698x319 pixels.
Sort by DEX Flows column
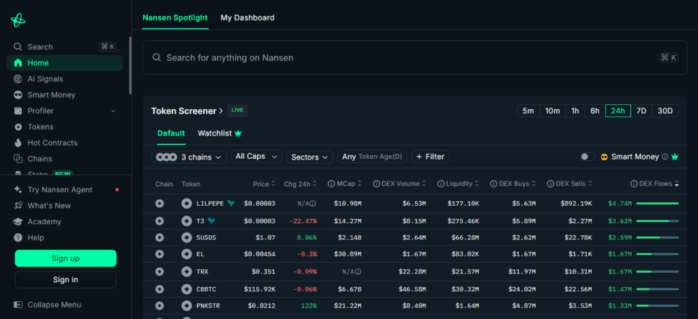pos(654,184)
